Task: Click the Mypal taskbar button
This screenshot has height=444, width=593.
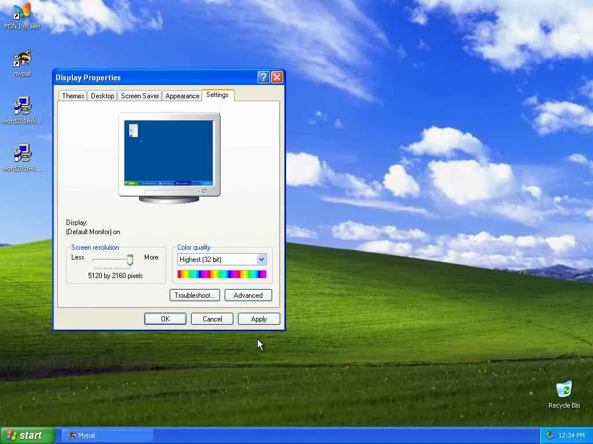Action: coord(107,436)
